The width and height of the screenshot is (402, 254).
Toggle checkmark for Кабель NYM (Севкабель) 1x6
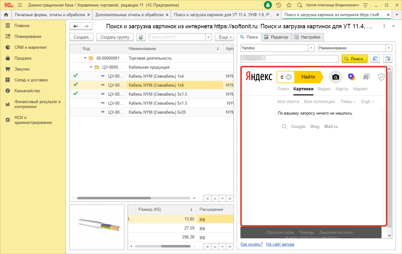coord(75,84)
